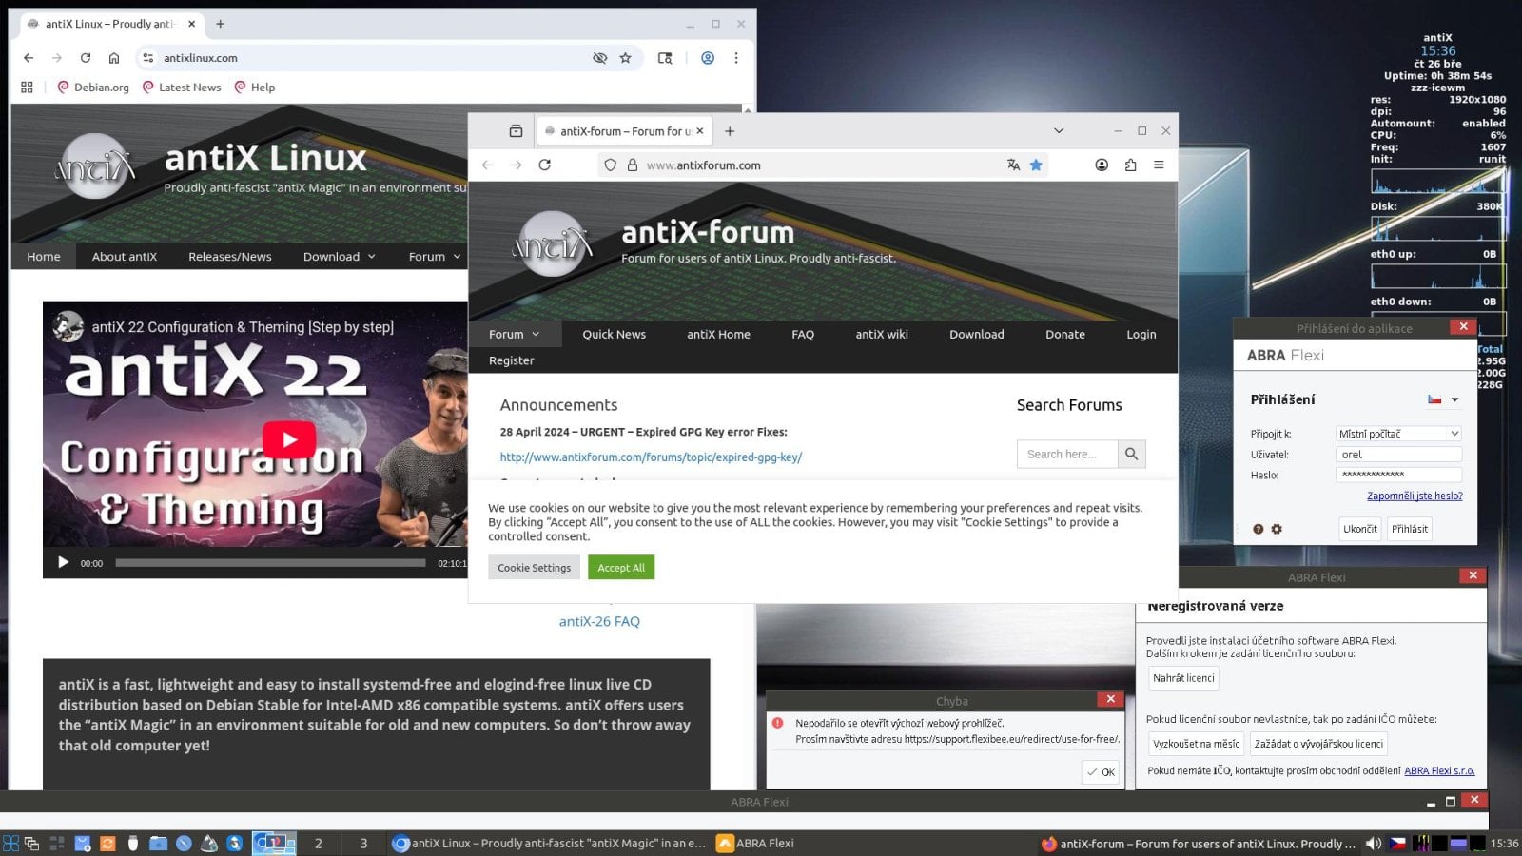Click Accept All cookies button

[x=621, y=567]
